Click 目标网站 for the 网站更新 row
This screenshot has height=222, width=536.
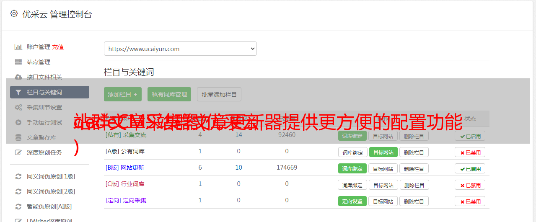point(383,168)
